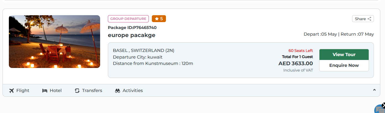Click the red "60 Seats Left" notice

point(301,51)
